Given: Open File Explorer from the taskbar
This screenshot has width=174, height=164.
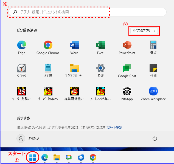Looking at the screenshot, I should (x=57, y=157).
